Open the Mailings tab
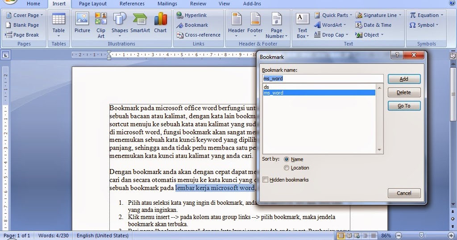 pos(167,4)
